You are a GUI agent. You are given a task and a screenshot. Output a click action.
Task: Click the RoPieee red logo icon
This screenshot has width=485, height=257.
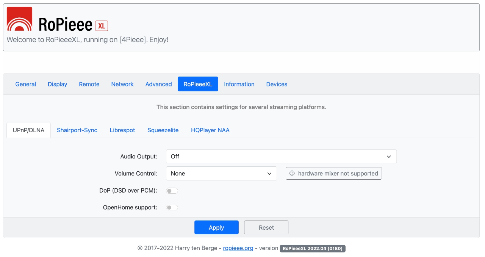point(19,19)
